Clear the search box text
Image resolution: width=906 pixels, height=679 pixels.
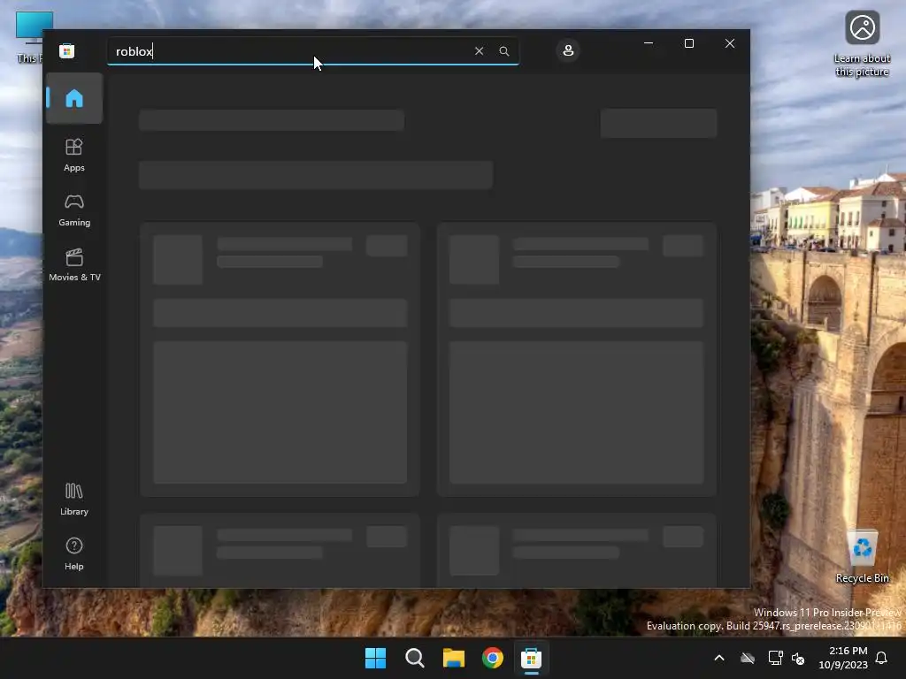(x=479, y=50)
